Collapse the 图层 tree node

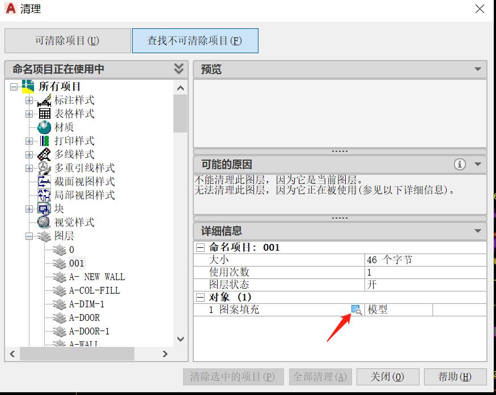29,236
